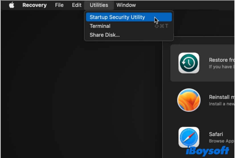Choose Startup Security Utility from the menu
This screenshot has height=158, width=235.
[x=117, y=17]
